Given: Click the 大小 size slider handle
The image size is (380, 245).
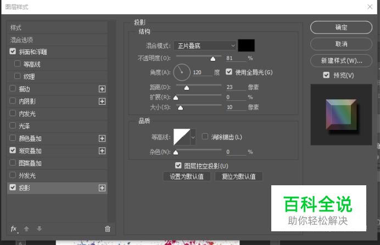Looking at the screenshot, I should 180,108.
